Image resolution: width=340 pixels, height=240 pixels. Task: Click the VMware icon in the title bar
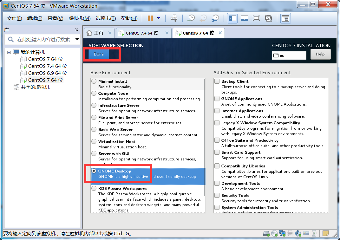tap(6, 6)
